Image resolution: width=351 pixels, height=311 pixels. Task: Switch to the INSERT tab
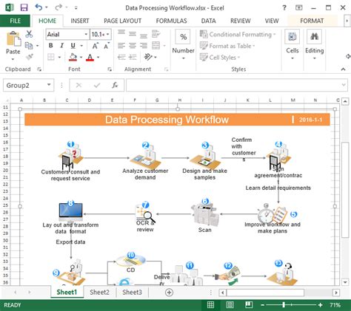click(80, 21)
